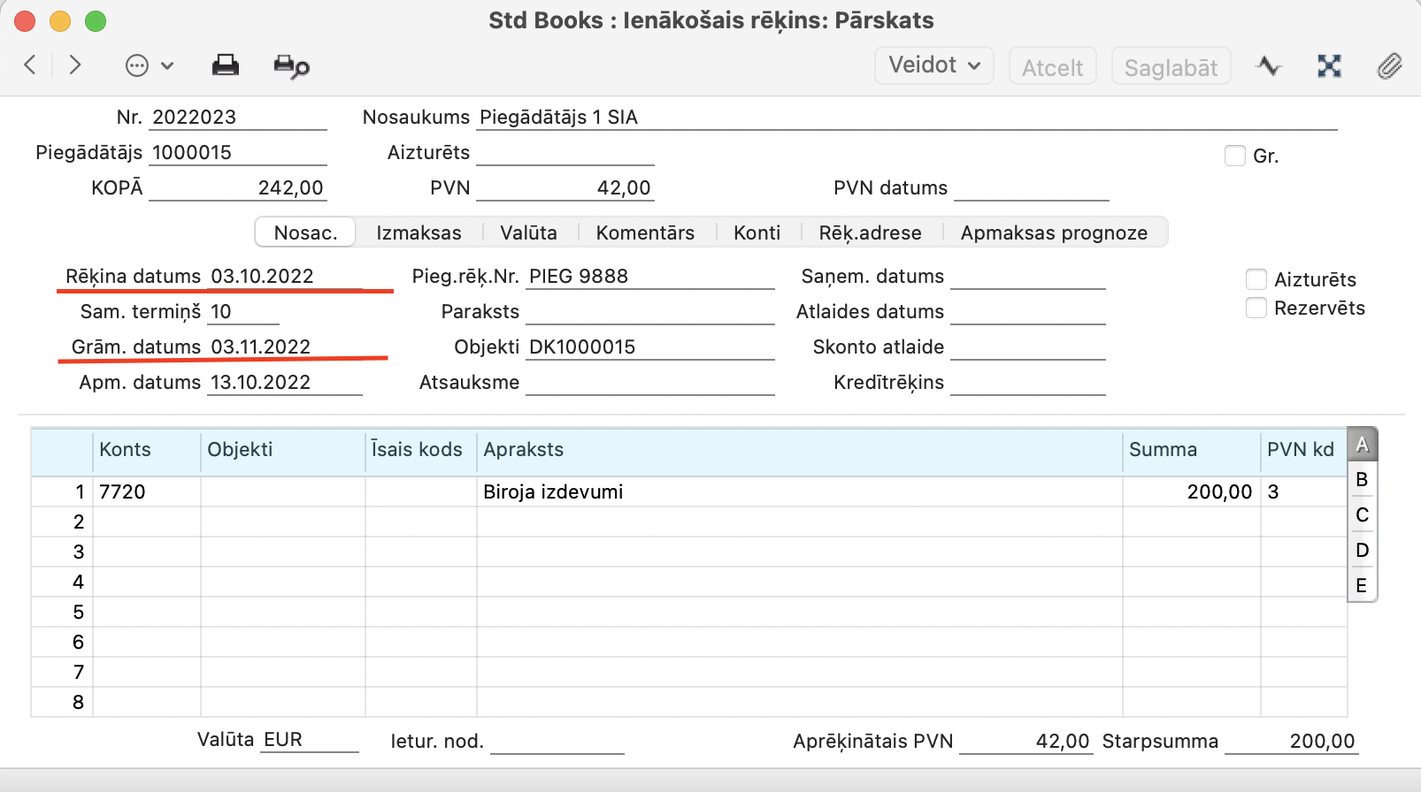The height and width of the screenshot is (792, 1421).
Task: Click the printer icon
Action: pyautogui.click(x=226, y=65)
